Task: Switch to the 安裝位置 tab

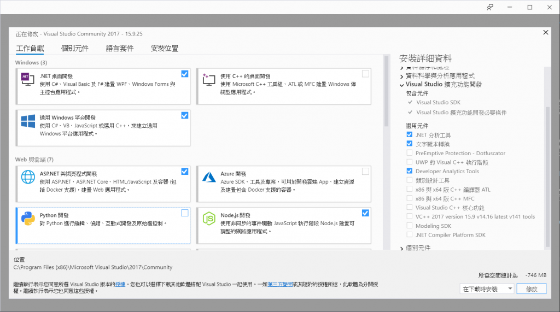Action: click(165, 48)
